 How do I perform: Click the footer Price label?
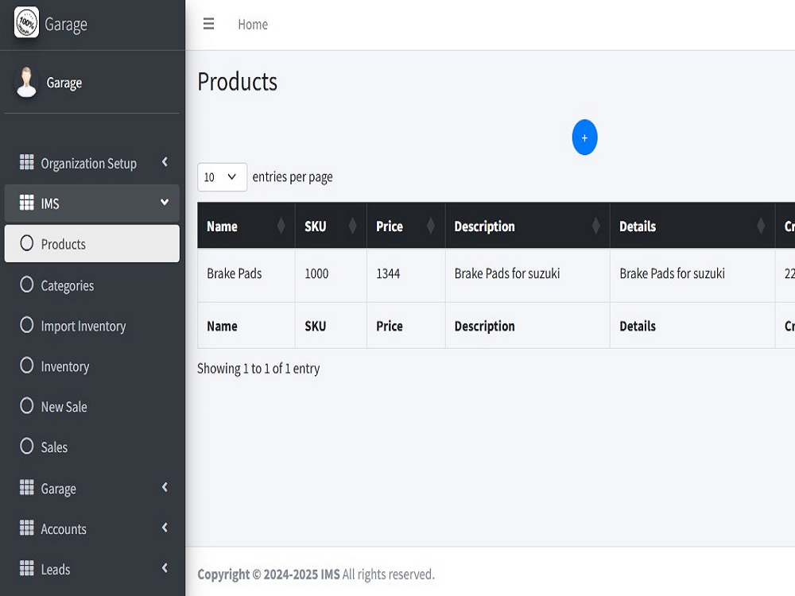click(x=390, y=326)
